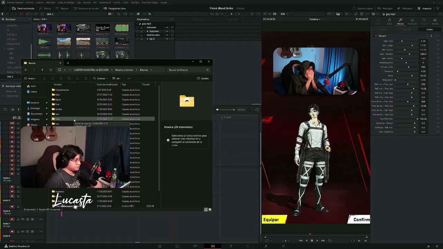Select the Campaña IG bin
443x249 pixels.
click(x=13, y=44)
